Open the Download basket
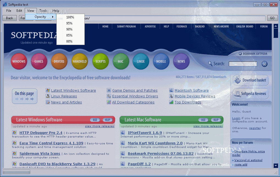Screen dimensions: 280x177 pyautogui.click(x=251, y=80)
